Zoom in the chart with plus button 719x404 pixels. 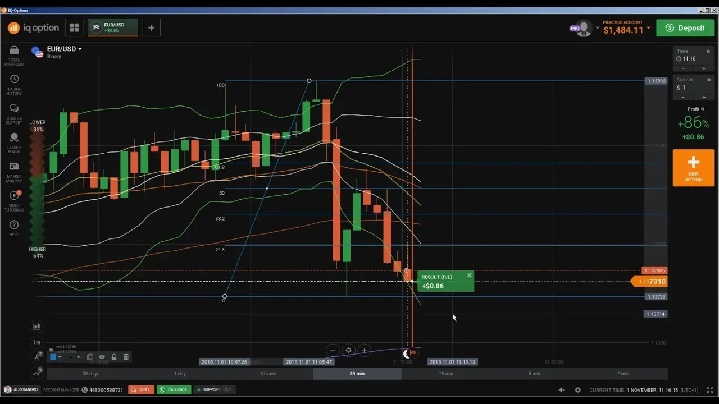[x=364, y=350]
